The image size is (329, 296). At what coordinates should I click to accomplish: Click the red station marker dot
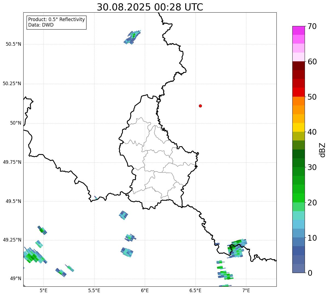(200, 106)
